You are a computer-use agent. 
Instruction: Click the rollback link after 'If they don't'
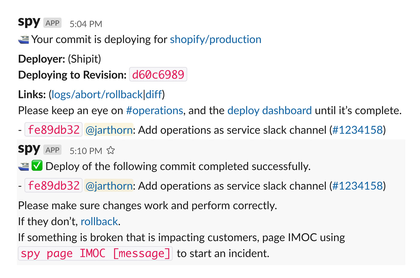tap(99, 222)
